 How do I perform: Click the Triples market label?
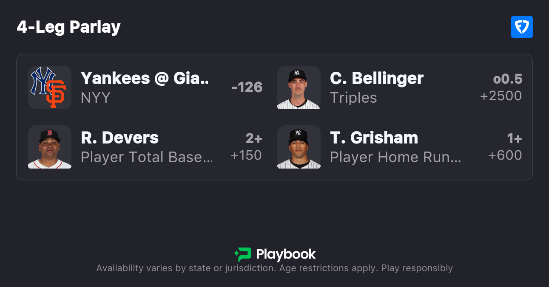pyautogui.click(x=353, y=98)
